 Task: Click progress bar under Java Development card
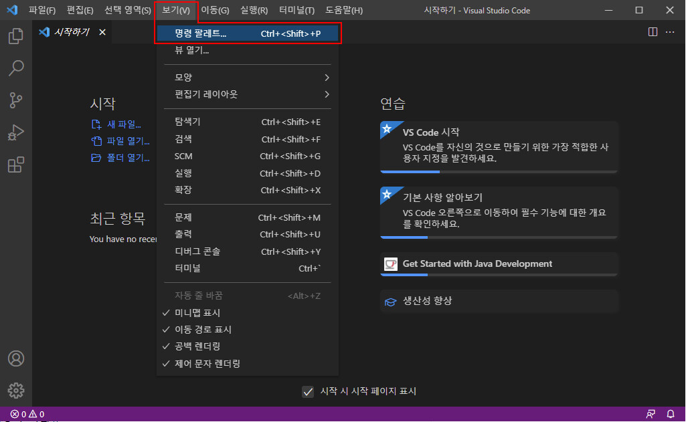499,275
